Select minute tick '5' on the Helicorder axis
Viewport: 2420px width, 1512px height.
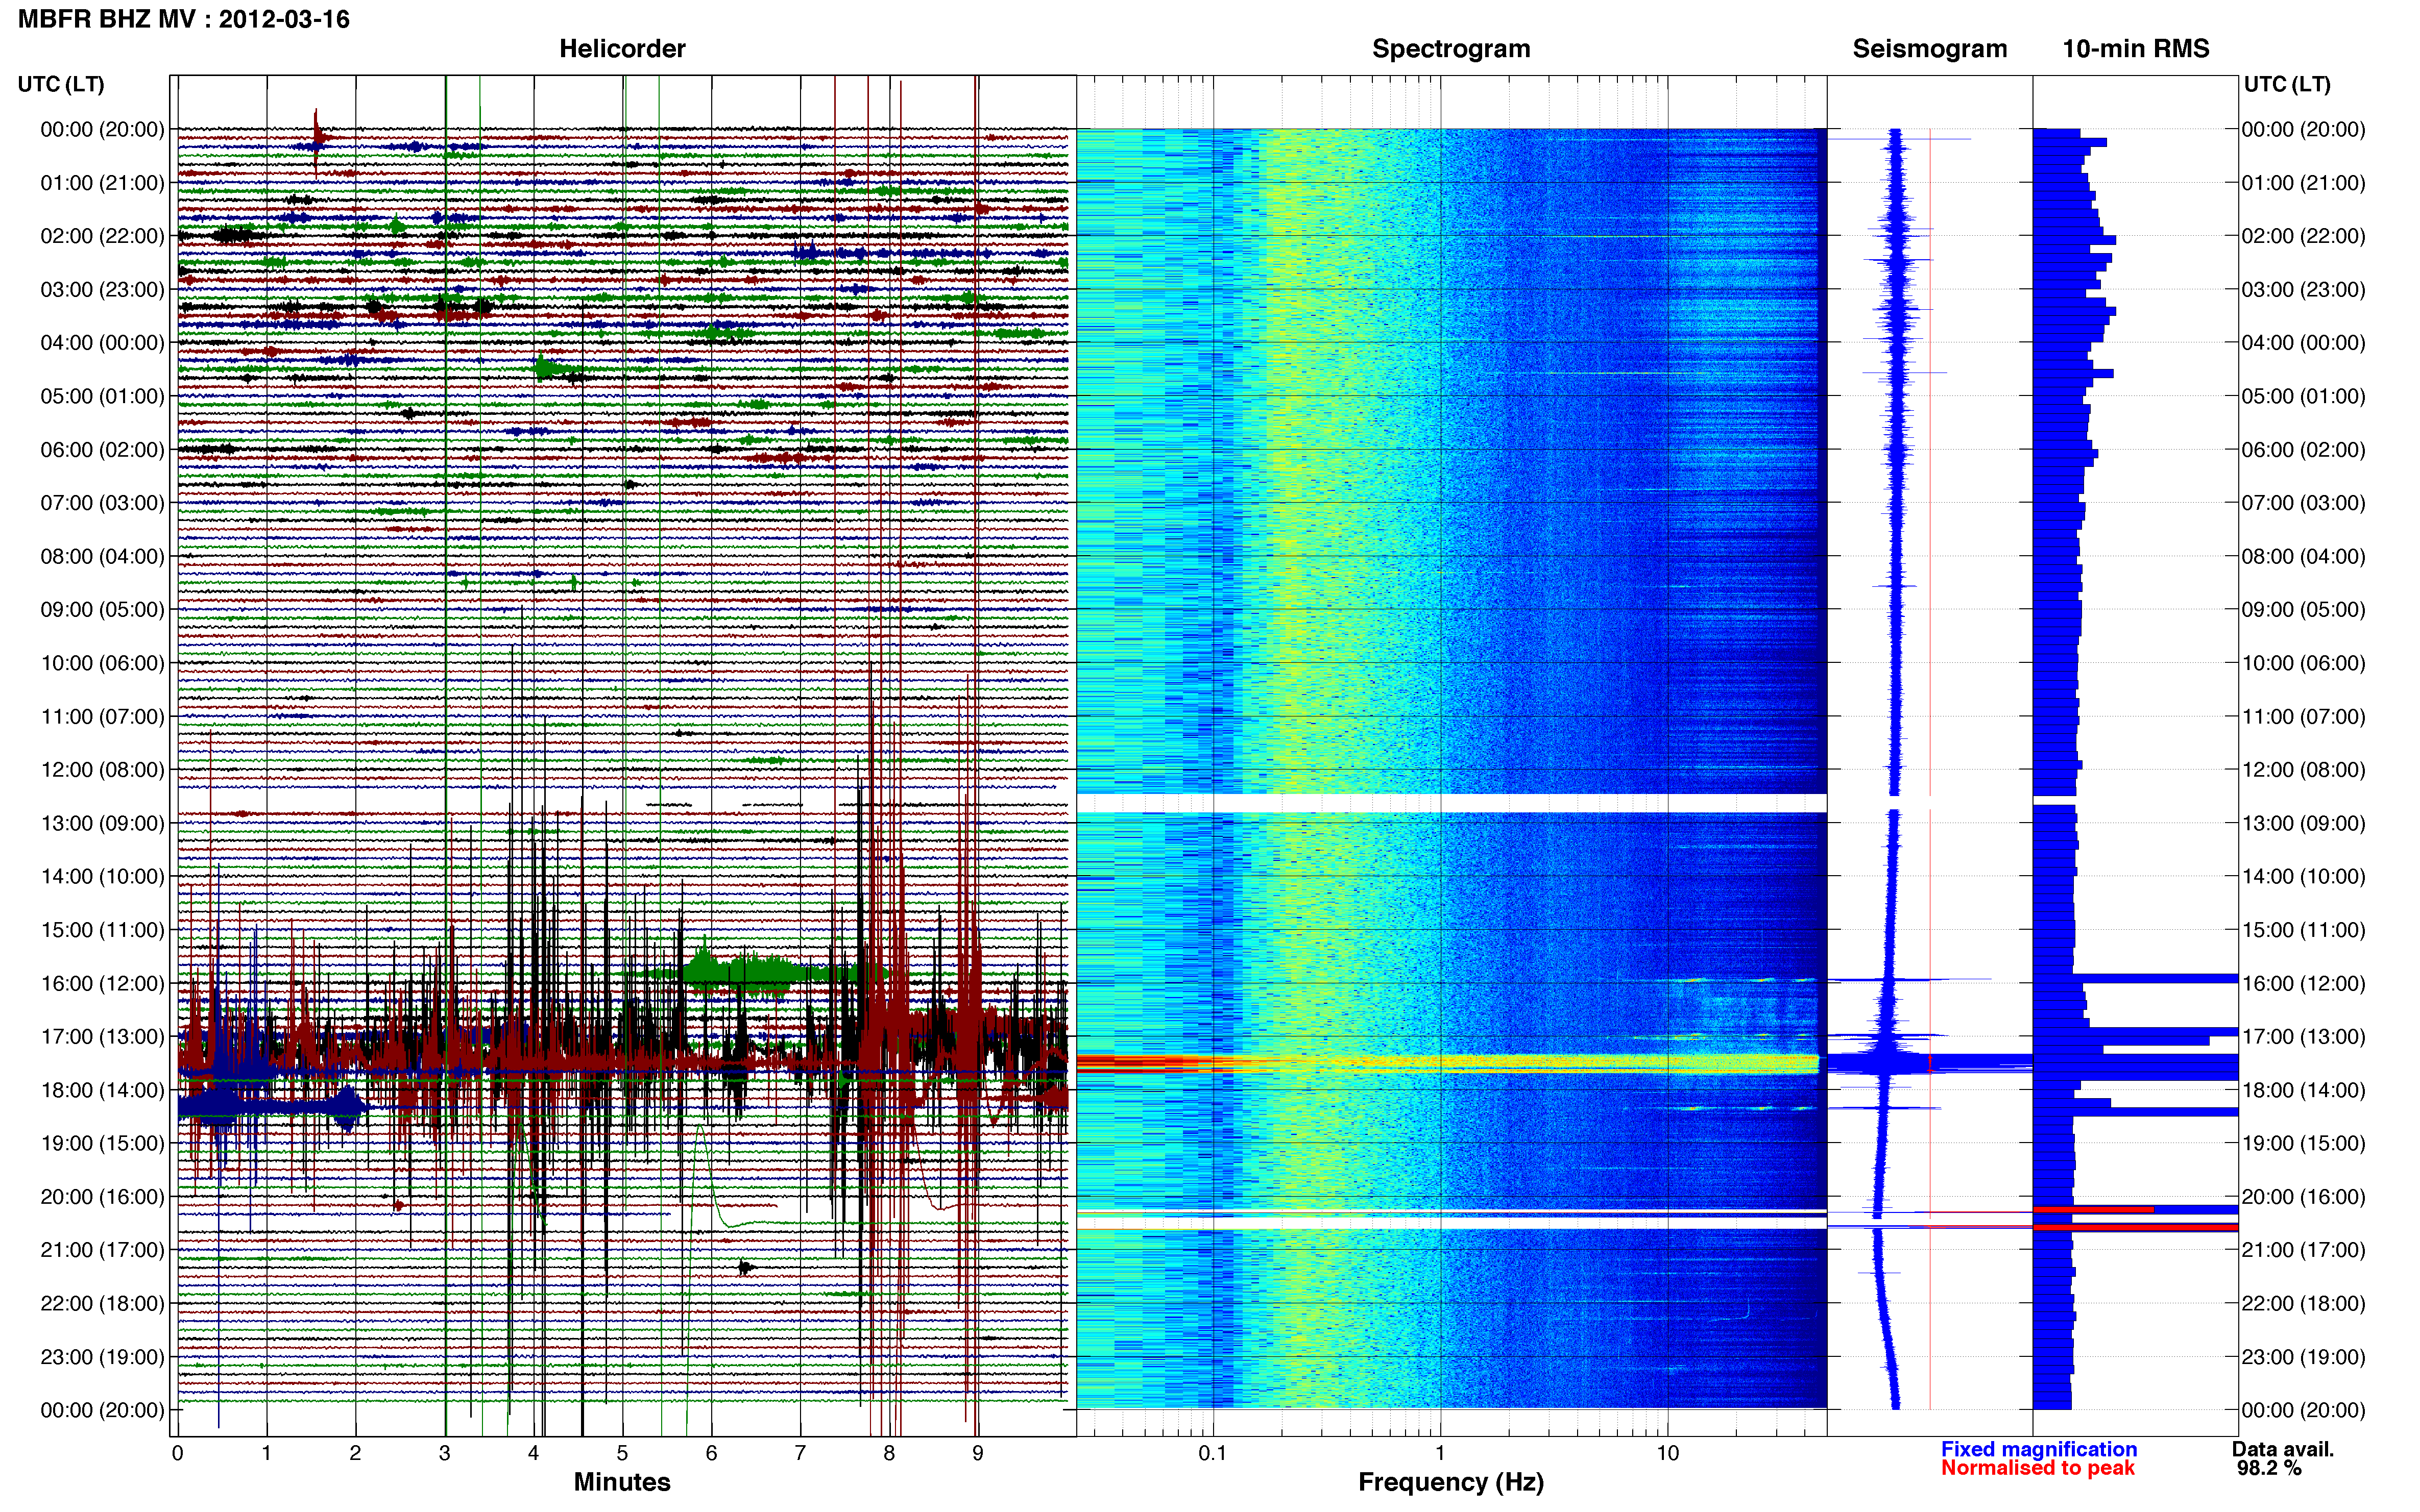click(x=622, y=1454)
